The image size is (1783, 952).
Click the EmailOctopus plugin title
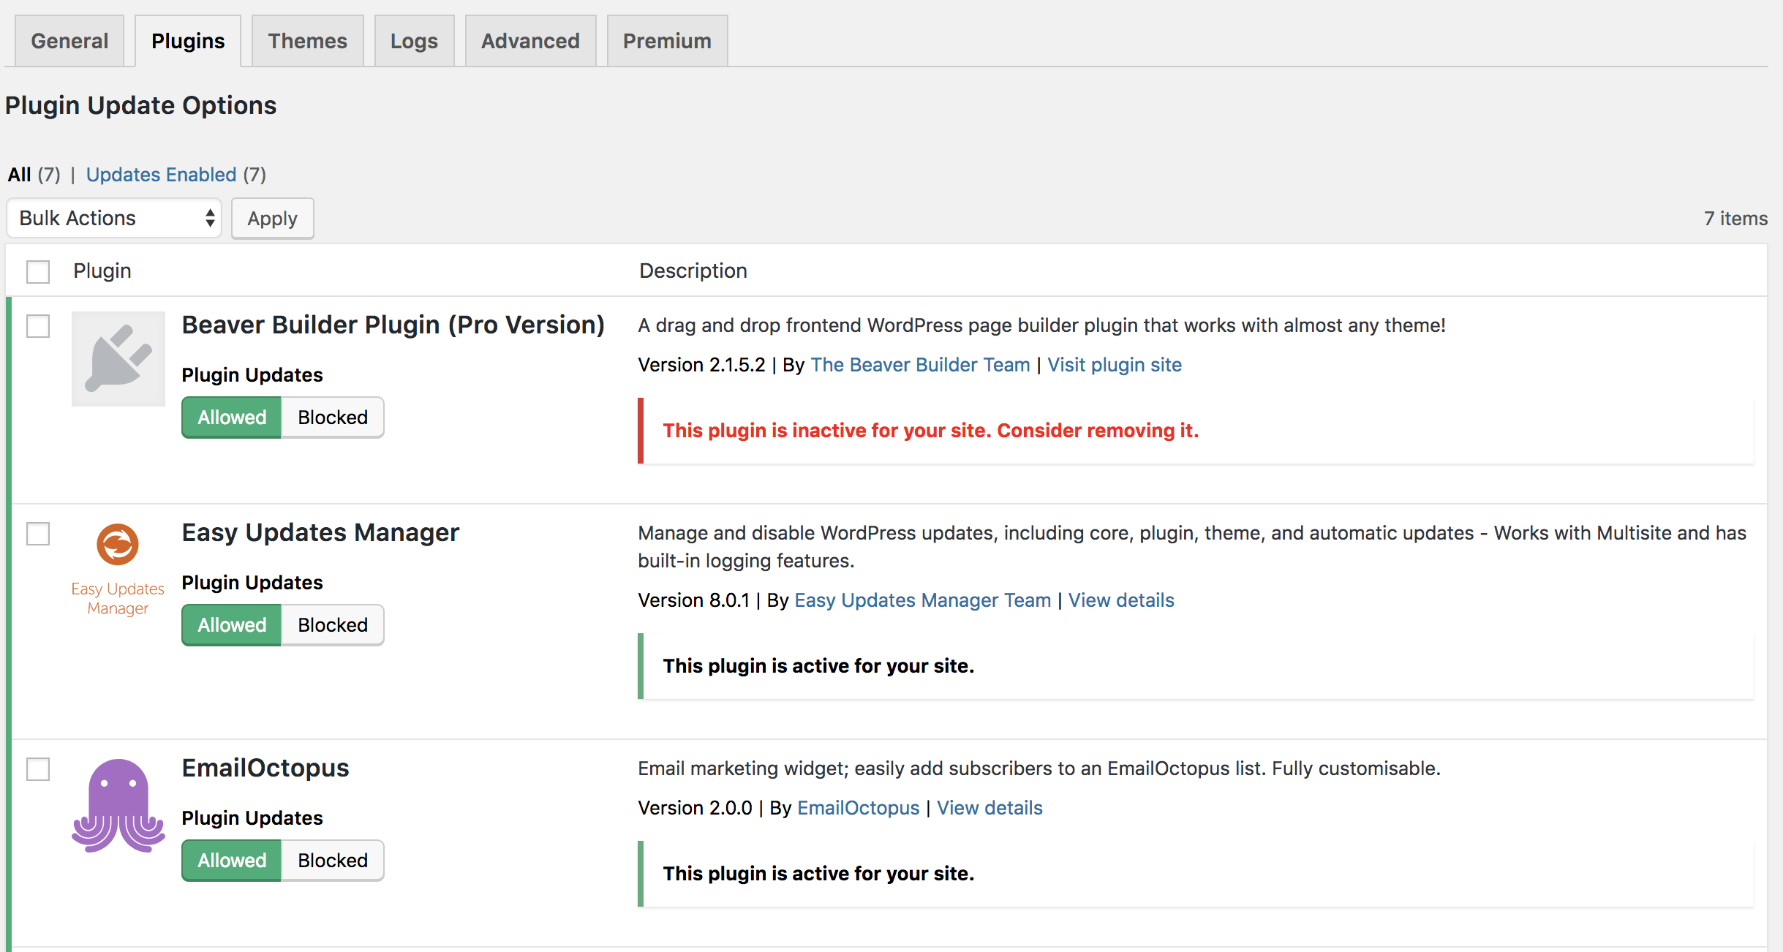265,768
